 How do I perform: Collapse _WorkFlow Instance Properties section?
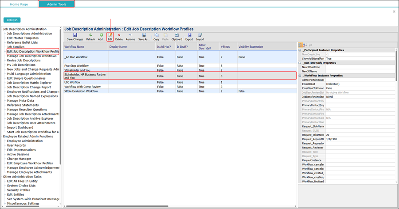(x=300, y=76)
